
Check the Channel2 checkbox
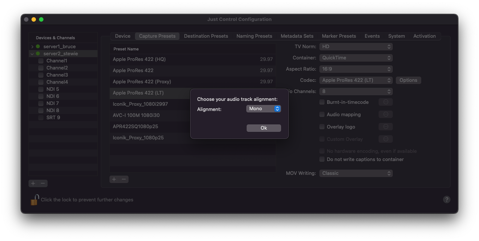click(x=41, y=68)
